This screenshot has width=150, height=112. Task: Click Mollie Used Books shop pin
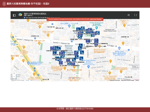tap(119, 48)
